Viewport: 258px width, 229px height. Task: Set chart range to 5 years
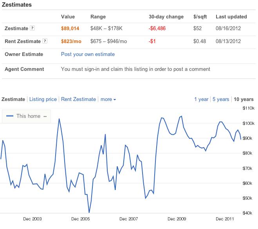point(221,99)
